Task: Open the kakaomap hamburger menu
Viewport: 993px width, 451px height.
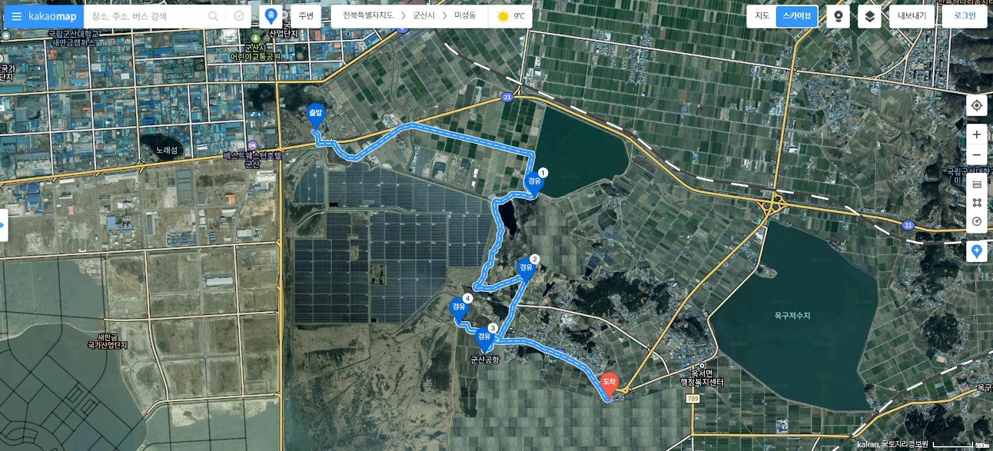Action: (17, 16)
